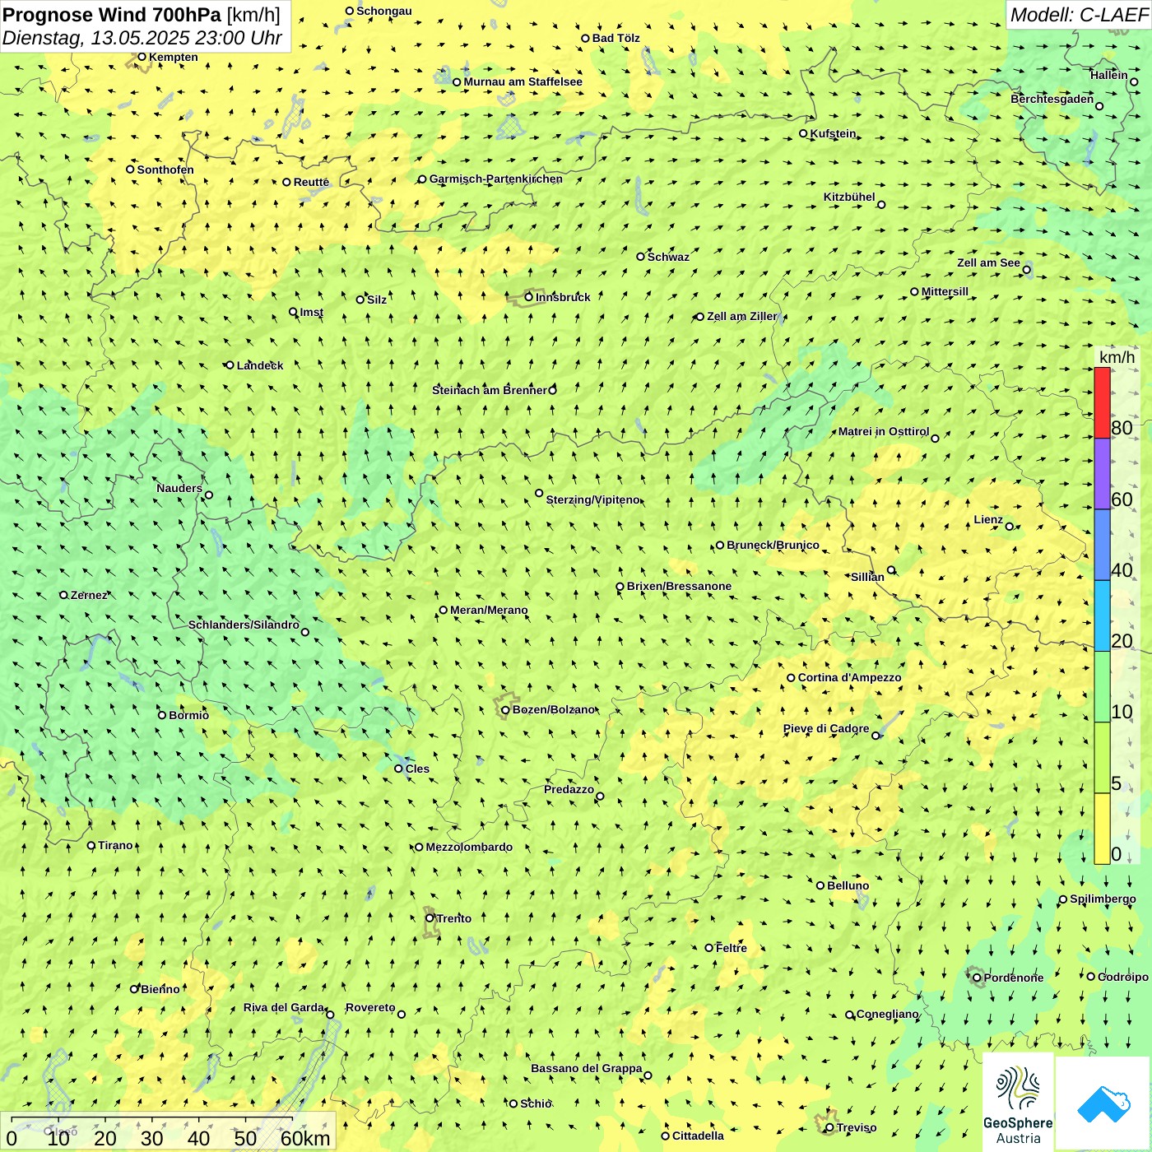
Task: Click the '60km' distance scale label
Action: tap(305, 1138)
